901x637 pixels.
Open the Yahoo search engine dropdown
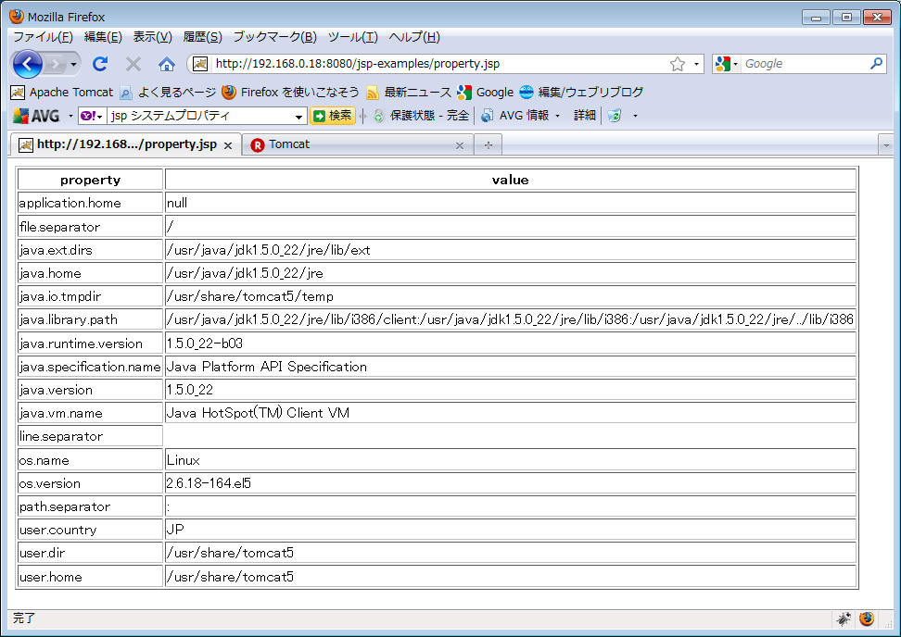click(92, 116)
